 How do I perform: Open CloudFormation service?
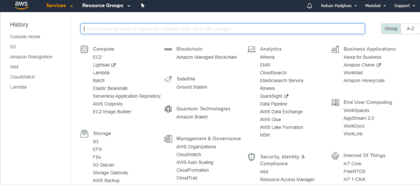point(193,170)
